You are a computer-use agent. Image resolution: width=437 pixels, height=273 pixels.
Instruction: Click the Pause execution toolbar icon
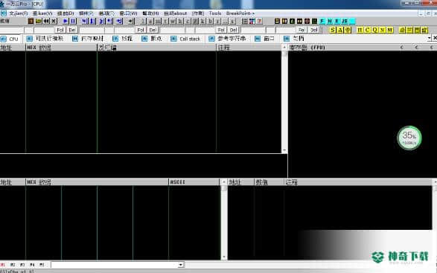(x=73, y=21)
